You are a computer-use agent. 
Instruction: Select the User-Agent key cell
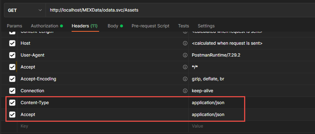point(103,55)
